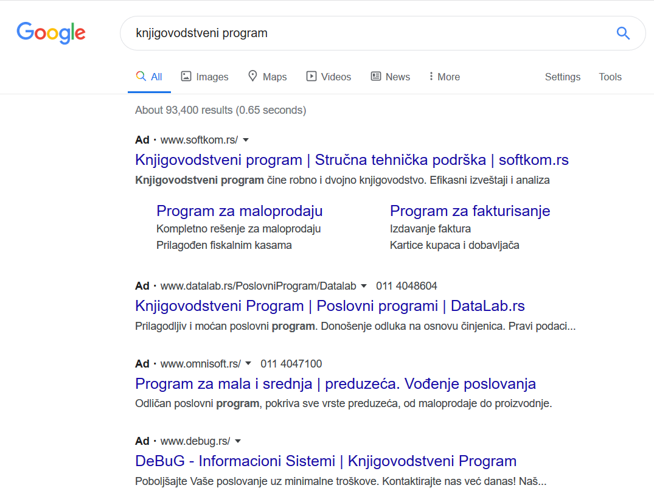Click the News newspaper icon

[376, 76]
